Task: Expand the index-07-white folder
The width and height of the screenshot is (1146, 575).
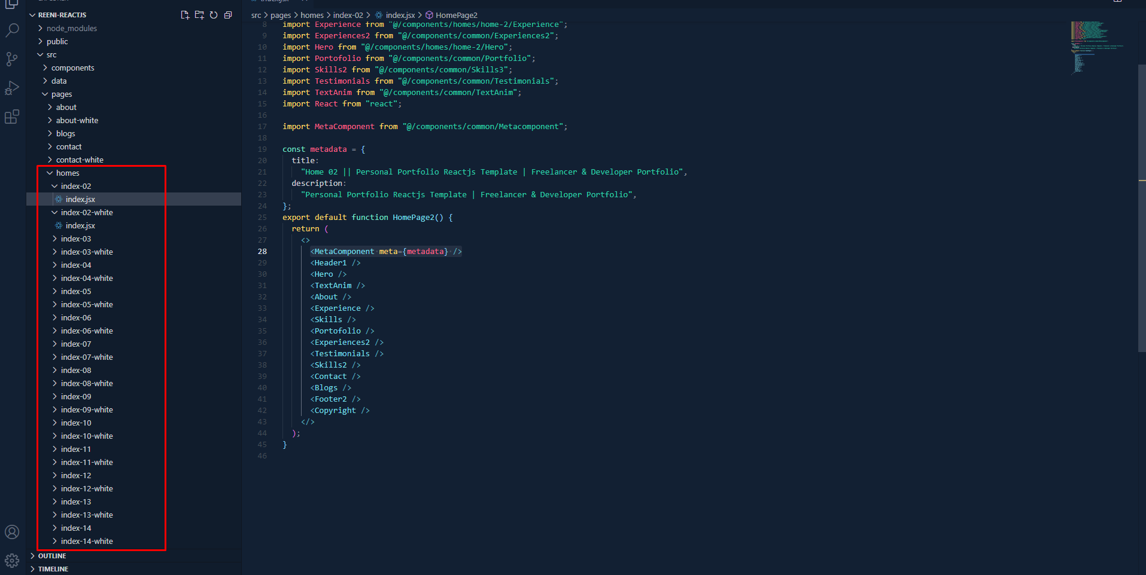Action: pyautogui.click(x=87, y=357)
